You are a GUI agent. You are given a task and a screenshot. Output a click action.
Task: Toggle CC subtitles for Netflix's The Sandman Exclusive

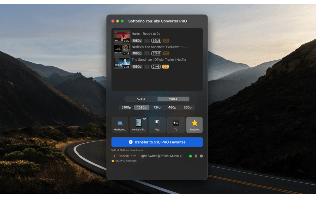tap(166, 53)
